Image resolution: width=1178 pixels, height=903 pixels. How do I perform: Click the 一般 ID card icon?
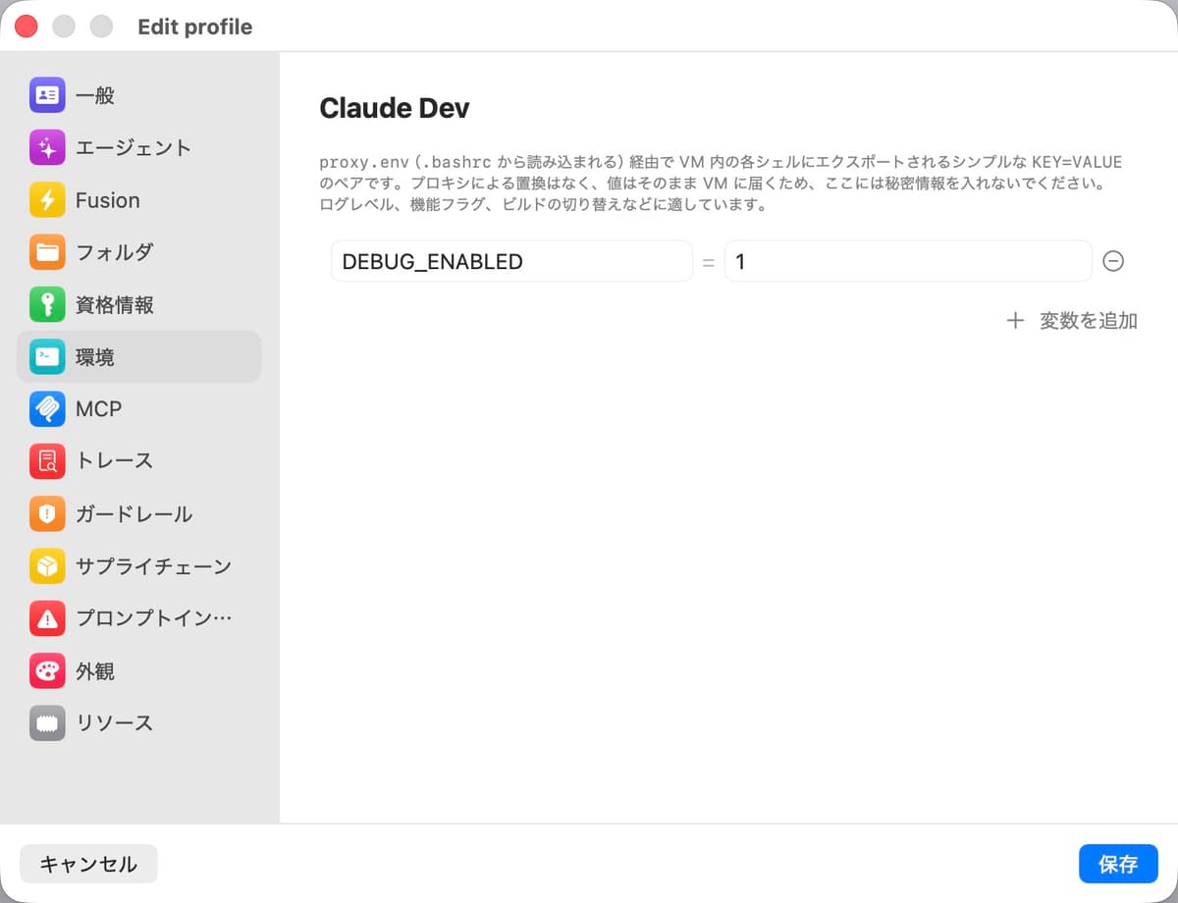[47, 95]
